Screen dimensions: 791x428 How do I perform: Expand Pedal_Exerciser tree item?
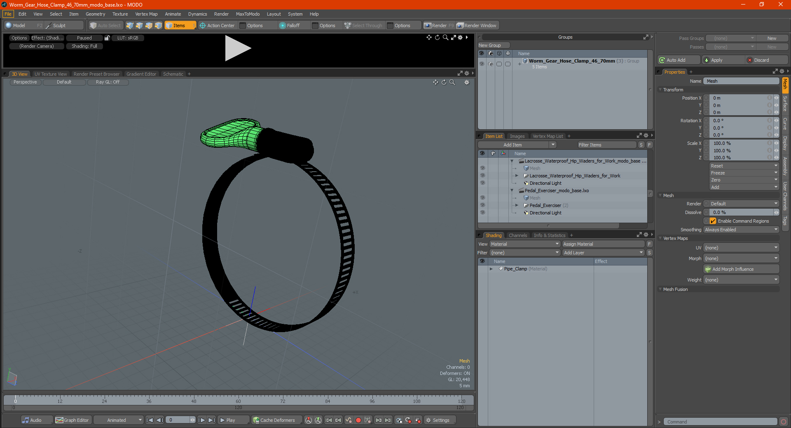517,205
